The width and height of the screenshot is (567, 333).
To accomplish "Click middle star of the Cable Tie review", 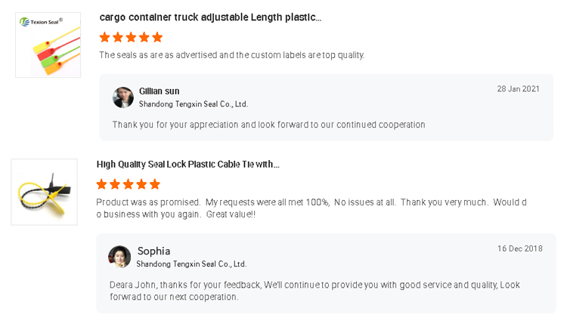I will [129, 184].
